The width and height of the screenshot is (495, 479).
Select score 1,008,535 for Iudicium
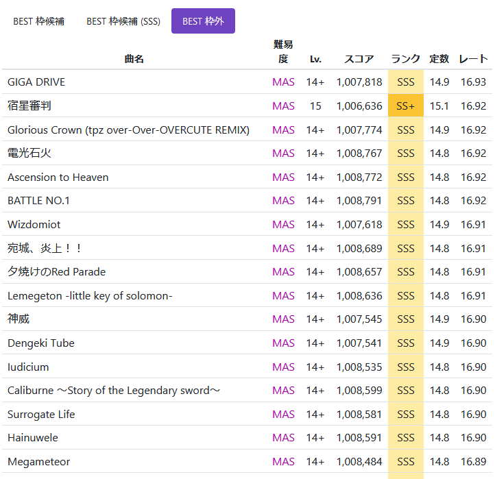point(359,367)
